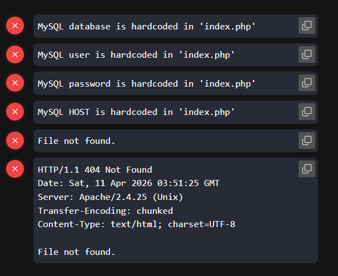Copy the MySQL HOST hardcoded message

[x=306, y=112]
